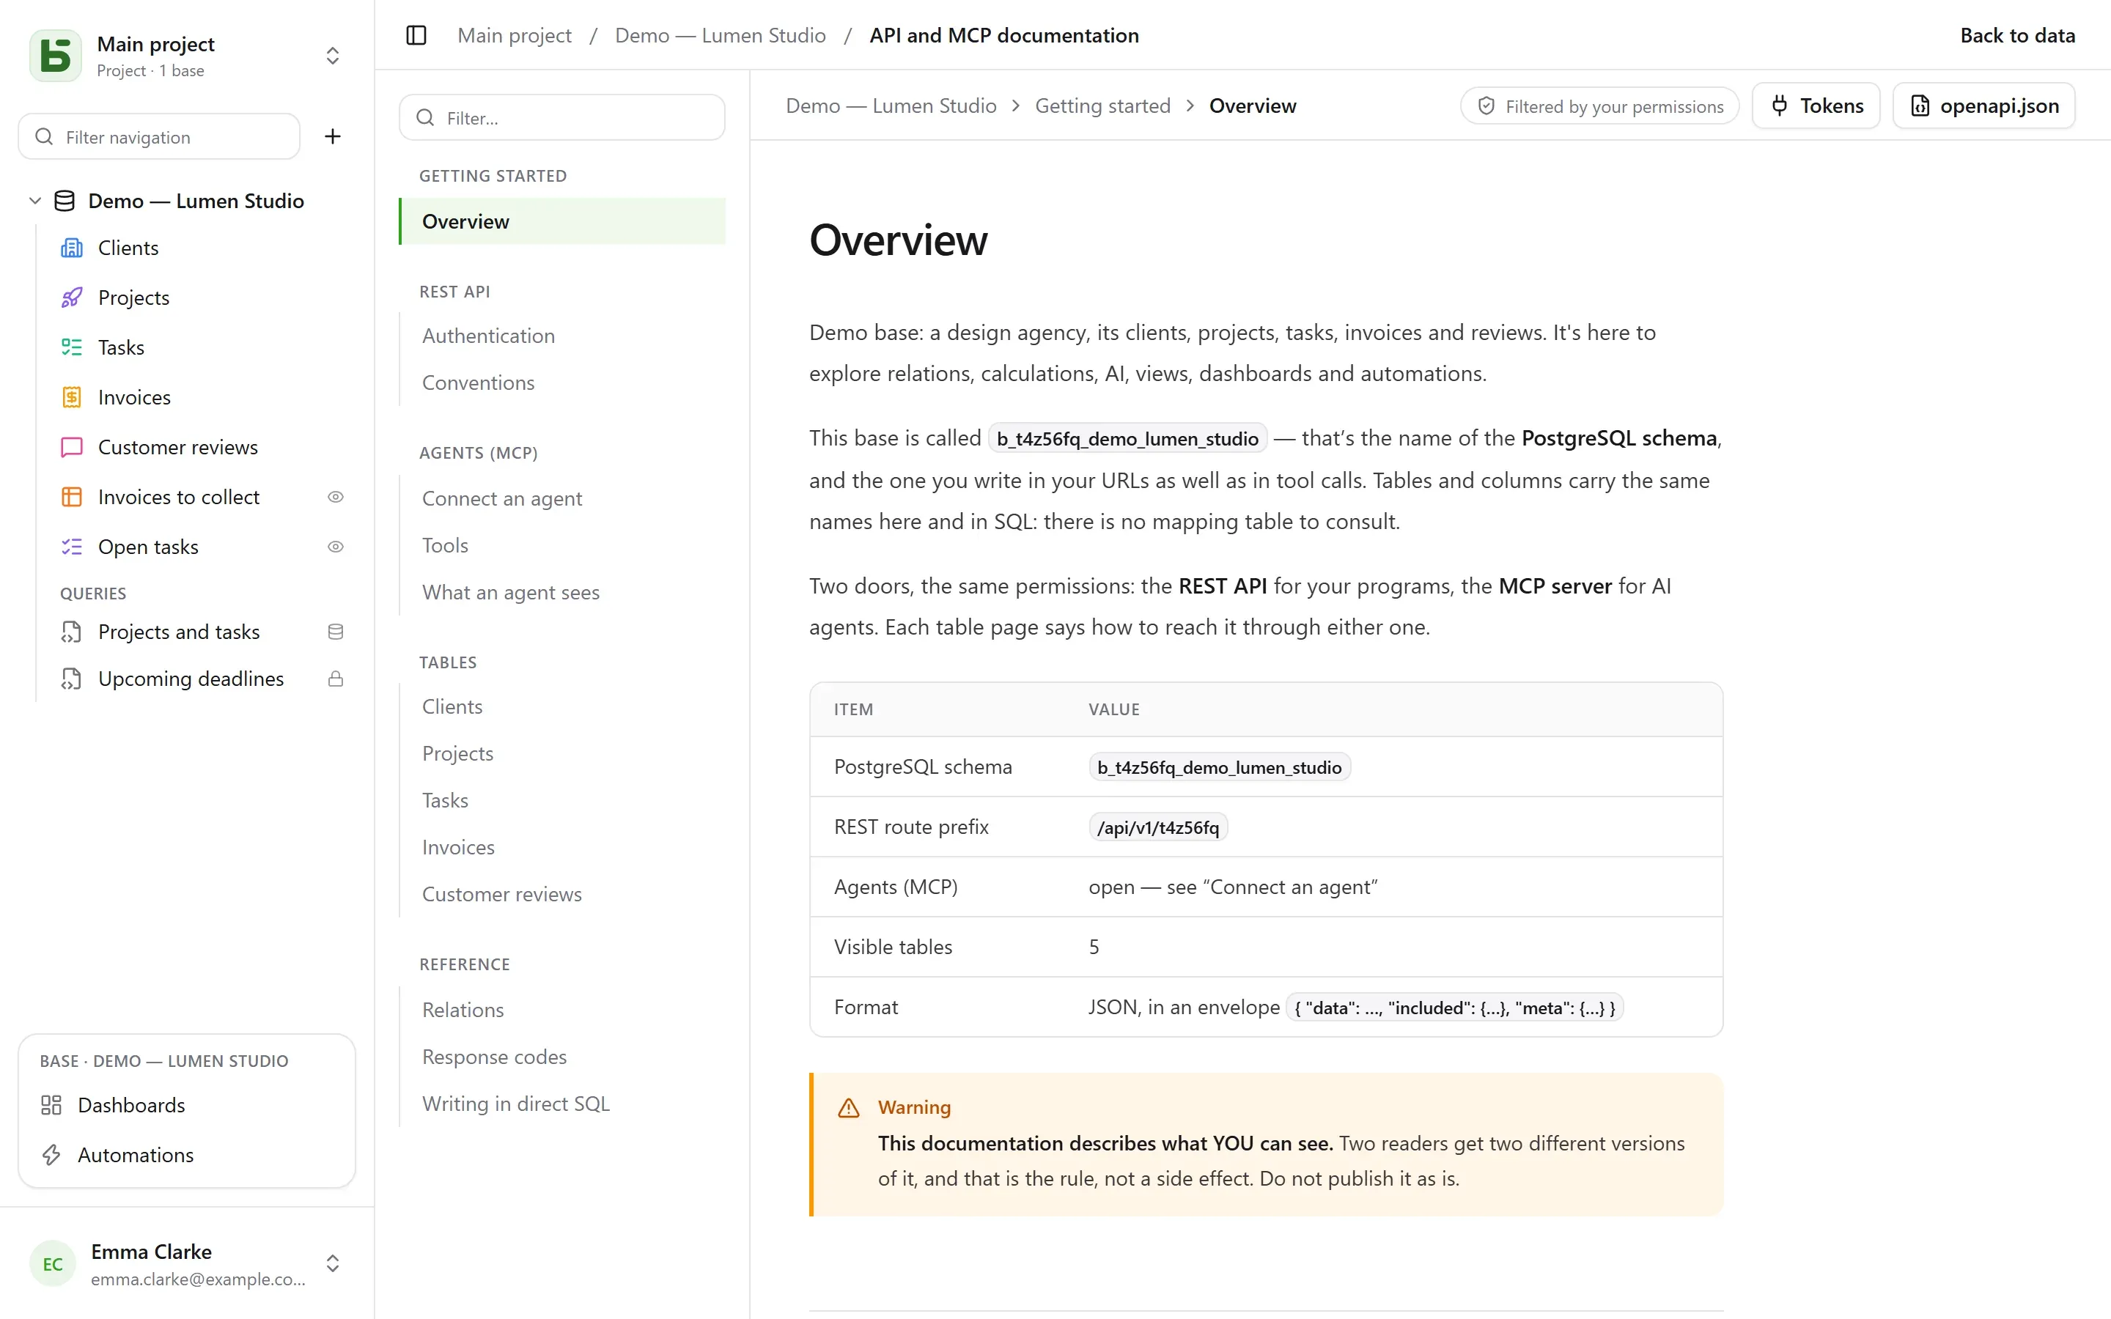Click the Invoices to collect grid icon
Viewport: 2111px width, 1319px height.
pyautogui.click(x=72, y=496)
